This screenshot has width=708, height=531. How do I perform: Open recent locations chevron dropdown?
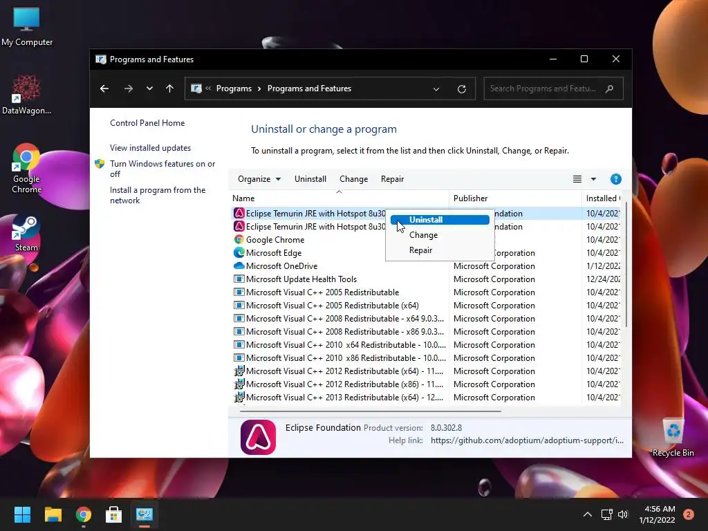pyautogui.click(x=149, y=88)
